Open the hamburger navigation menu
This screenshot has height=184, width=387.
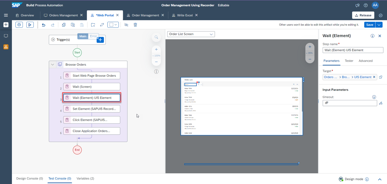point(6,15)
